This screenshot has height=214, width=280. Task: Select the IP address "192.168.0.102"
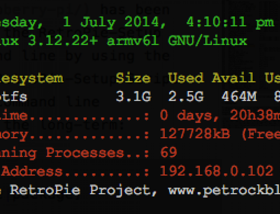tap(216, 172)
